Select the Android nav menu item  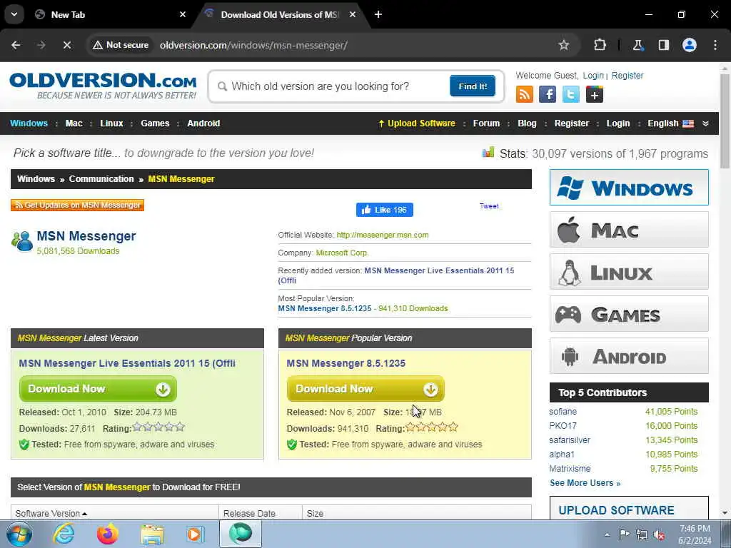point(203,123)
